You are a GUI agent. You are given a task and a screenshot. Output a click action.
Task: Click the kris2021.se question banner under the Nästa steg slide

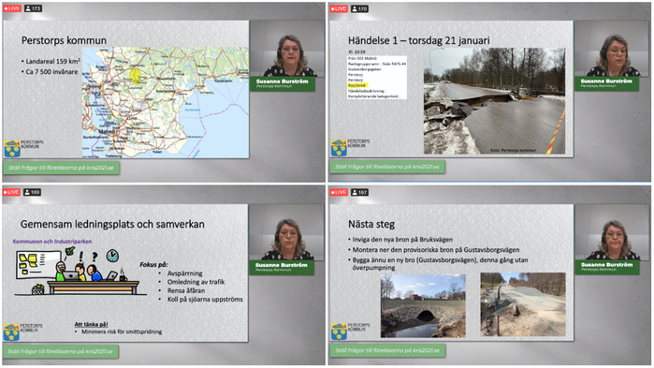387,350
